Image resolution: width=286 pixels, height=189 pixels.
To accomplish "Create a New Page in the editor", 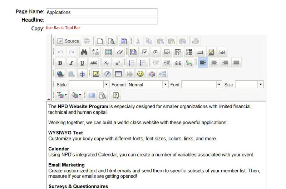I will pyautogui.click(x=100, y=41).
